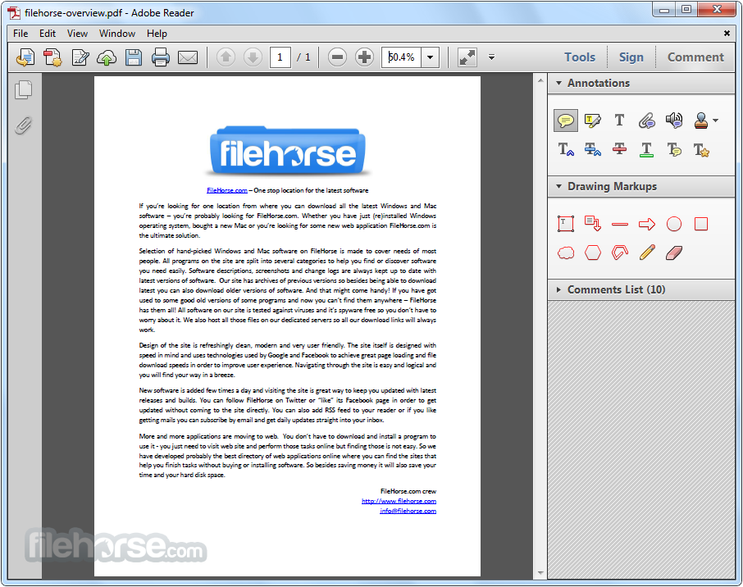The image size is (743, 587).
Task: Select the Stamp tool icon
Action: tap(701, 121)
